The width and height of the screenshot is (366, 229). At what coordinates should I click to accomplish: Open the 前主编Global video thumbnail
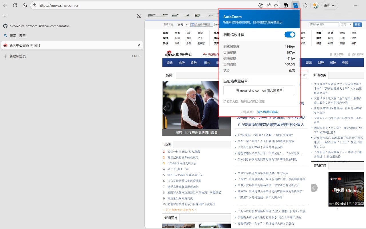pos(346,189)
